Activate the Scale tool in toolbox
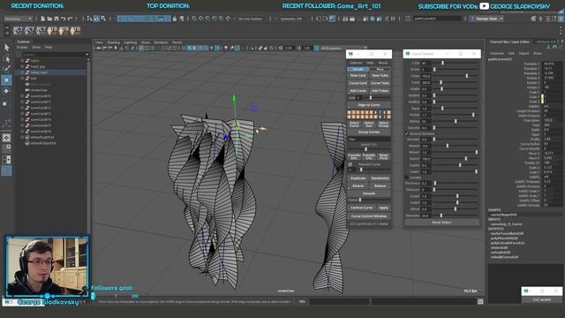This screenshot has height=318, width=565. pos(5,104)
